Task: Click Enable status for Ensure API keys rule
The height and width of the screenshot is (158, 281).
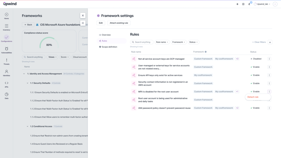Action: click(255, 75)
